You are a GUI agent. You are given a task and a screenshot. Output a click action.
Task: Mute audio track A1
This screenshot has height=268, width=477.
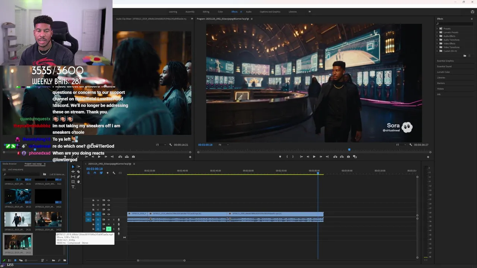108,220
